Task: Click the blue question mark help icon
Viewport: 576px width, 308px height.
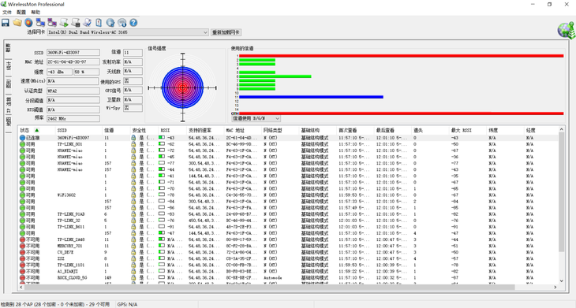Action: (x=133, y=23)
